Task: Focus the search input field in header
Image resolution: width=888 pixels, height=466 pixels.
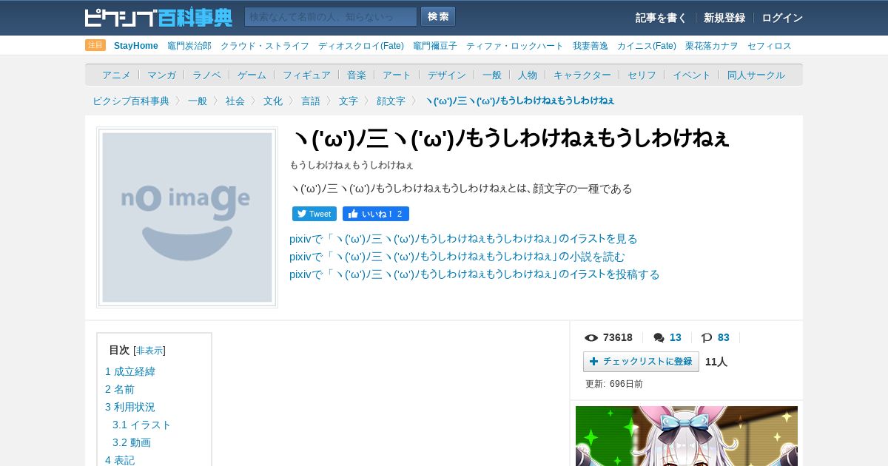Action: pos(331,17)
